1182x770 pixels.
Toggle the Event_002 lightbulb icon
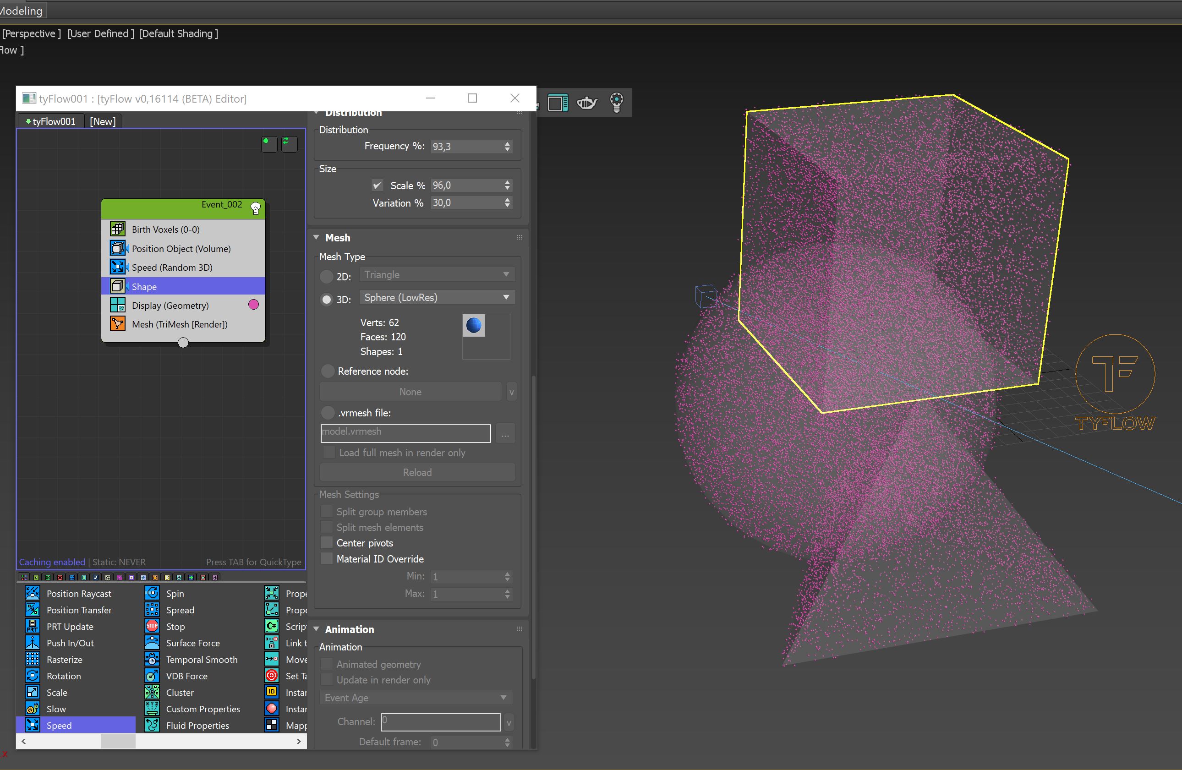[256, 208]
